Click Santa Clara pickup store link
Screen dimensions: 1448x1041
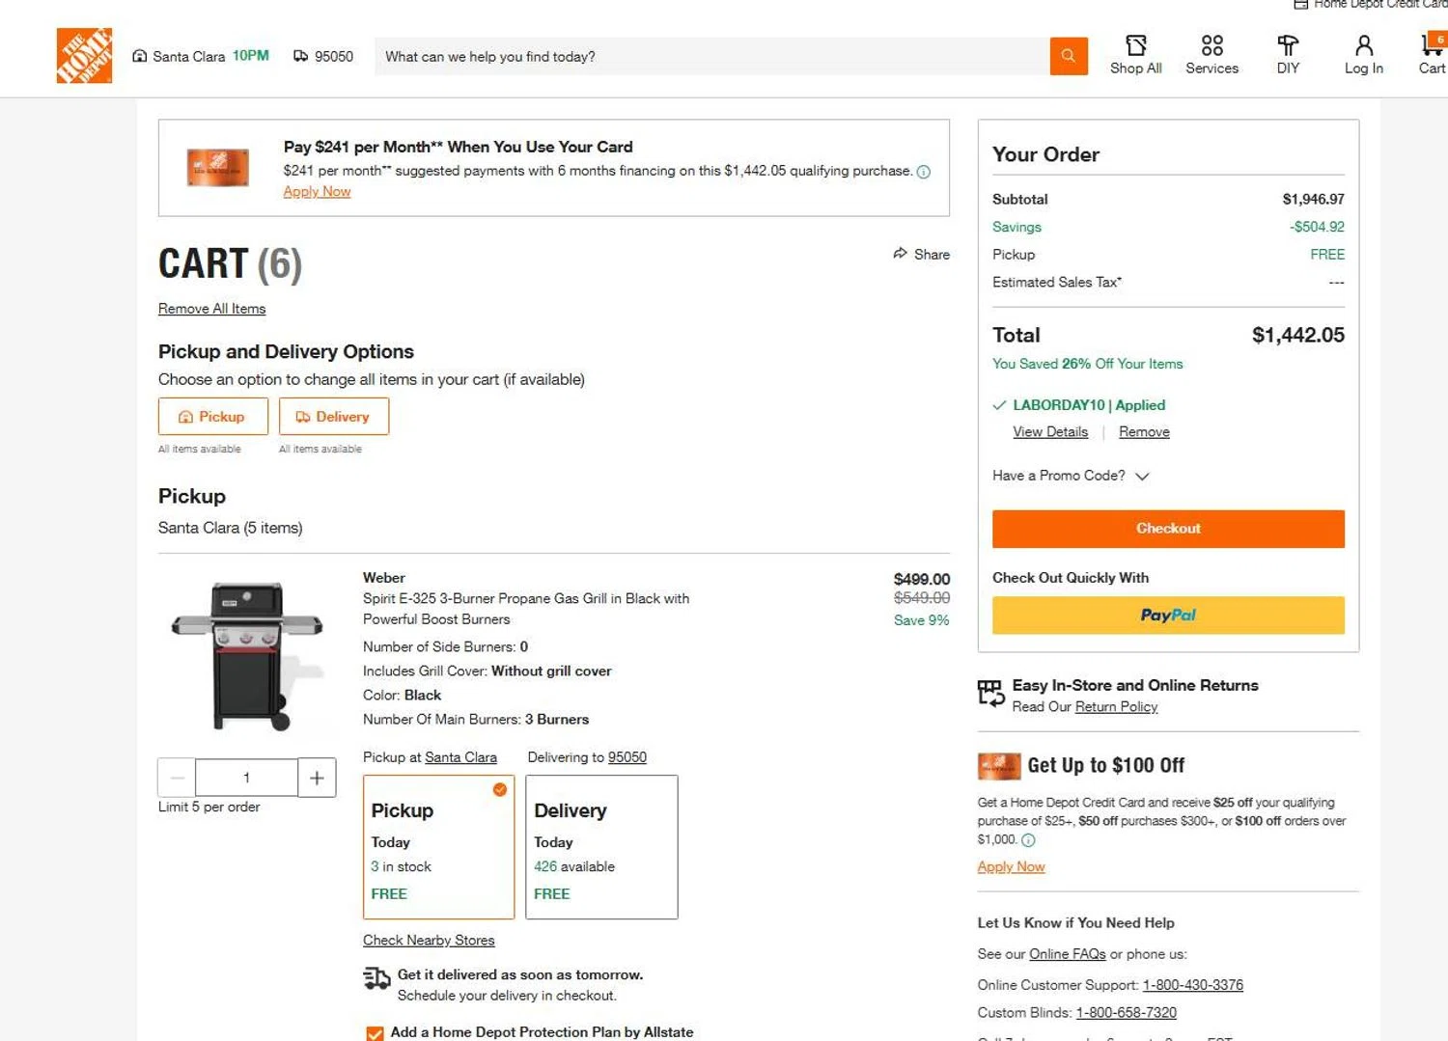[x=460, y=757]
